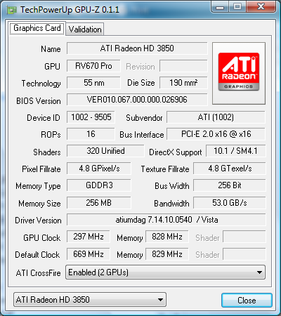The image size is (281, 316).
Task: Click the Subvendor label
Action: [144, 118]
